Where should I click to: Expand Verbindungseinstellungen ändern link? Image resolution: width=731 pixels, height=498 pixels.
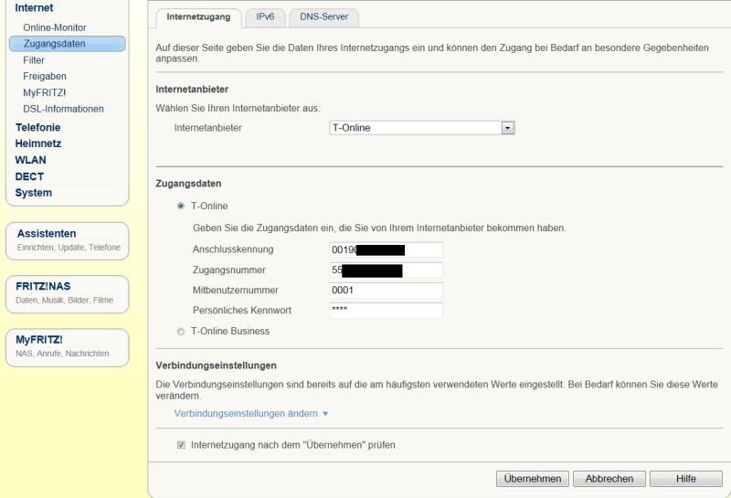(x=250, y=414)
